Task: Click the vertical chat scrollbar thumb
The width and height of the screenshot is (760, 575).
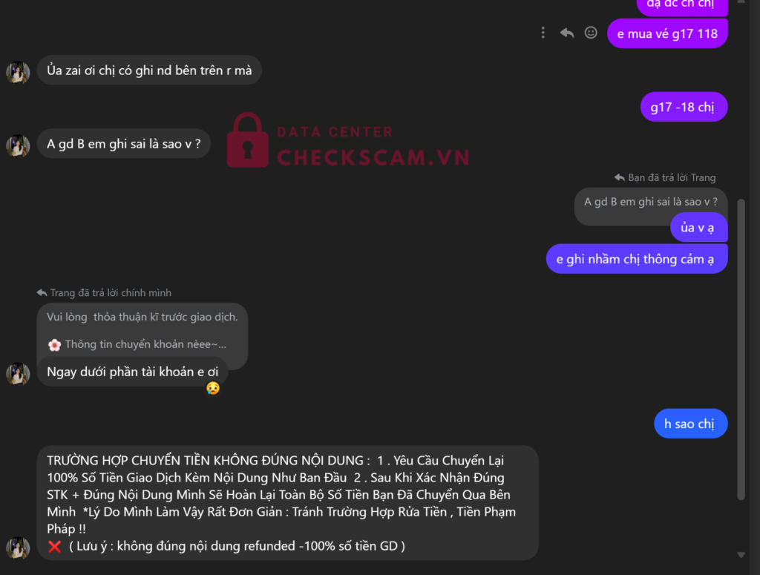Action: (741, 349)
